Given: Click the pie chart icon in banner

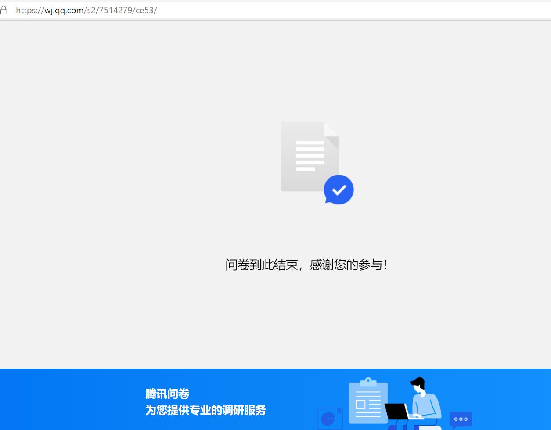Looking at the screenshot, I should click(330, 419).
